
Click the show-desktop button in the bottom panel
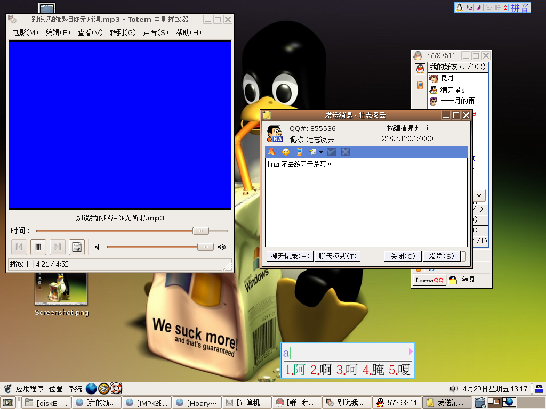click(7, 403)
